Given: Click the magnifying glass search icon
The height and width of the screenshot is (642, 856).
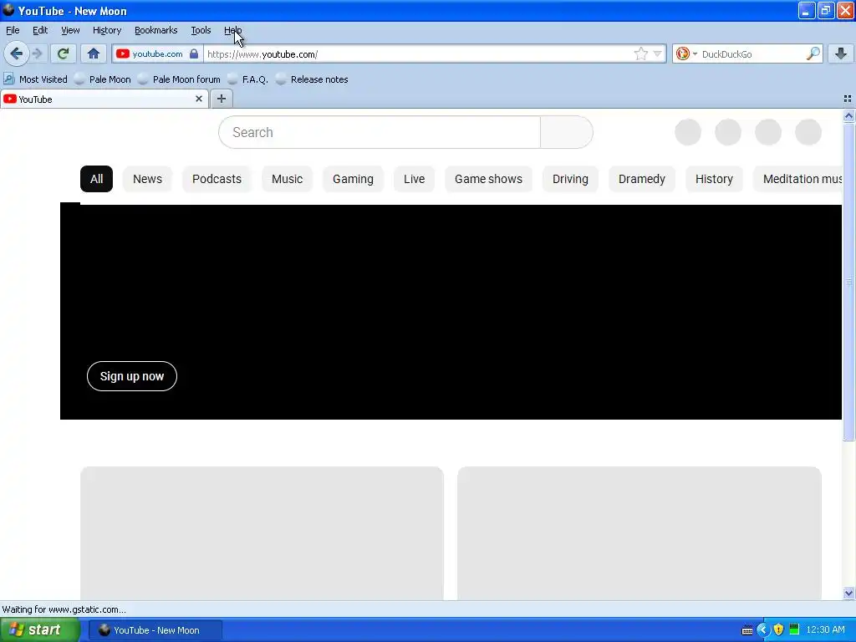Looking at the screenshot, I should 813,53.
